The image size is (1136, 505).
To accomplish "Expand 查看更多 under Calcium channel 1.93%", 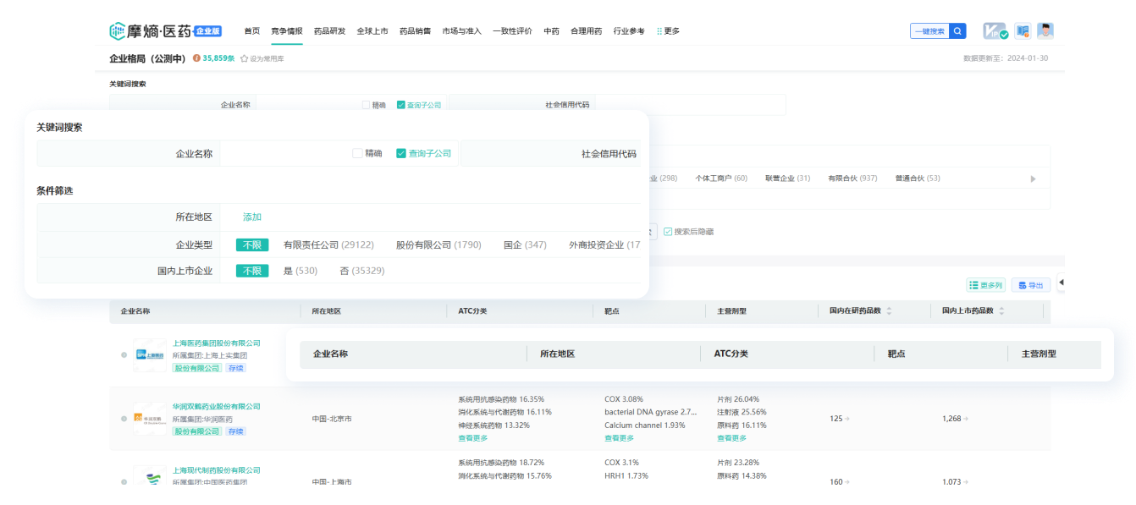I will tap(620, 438).
